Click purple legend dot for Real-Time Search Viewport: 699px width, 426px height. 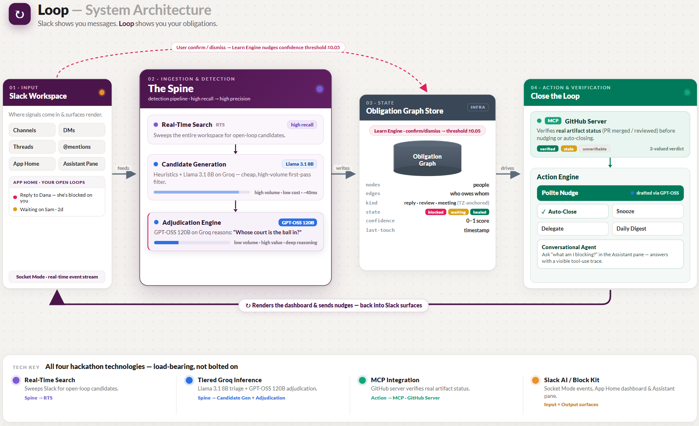point(16,380)
